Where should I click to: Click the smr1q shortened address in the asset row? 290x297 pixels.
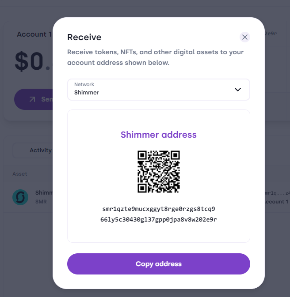[277, 193]
